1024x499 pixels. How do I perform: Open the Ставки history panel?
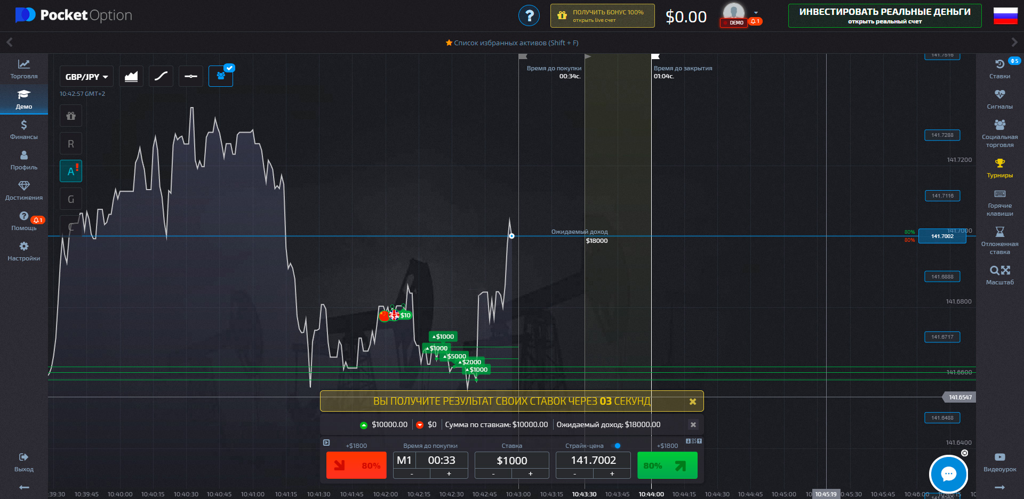(x=999, y=69)
